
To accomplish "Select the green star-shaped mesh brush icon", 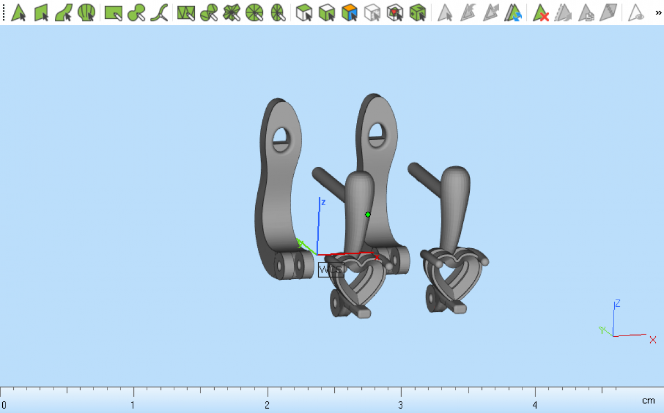I will (231, 12).
